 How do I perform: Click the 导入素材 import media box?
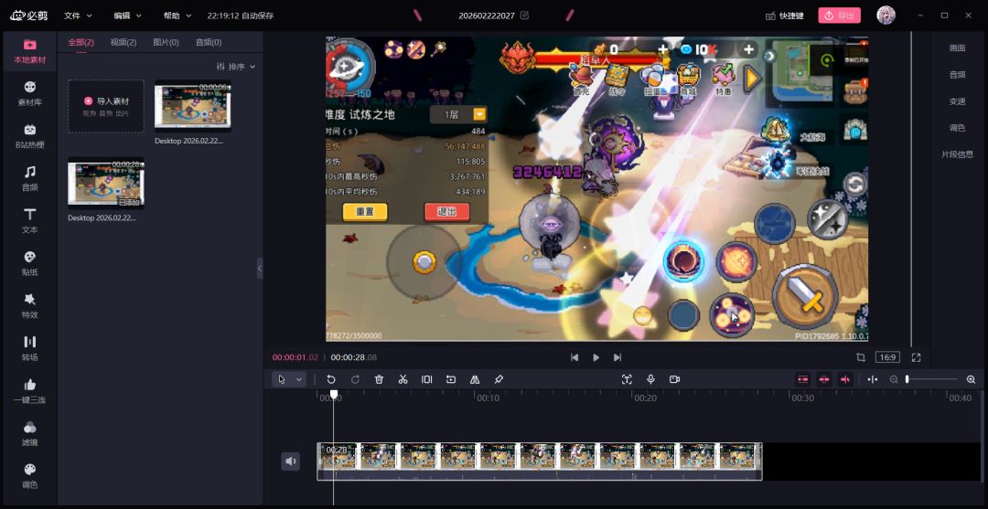point(106,106)
